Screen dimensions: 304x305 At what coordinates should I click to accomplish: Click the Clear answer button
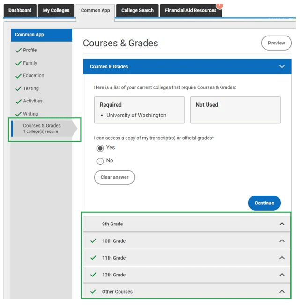[114, 177]
